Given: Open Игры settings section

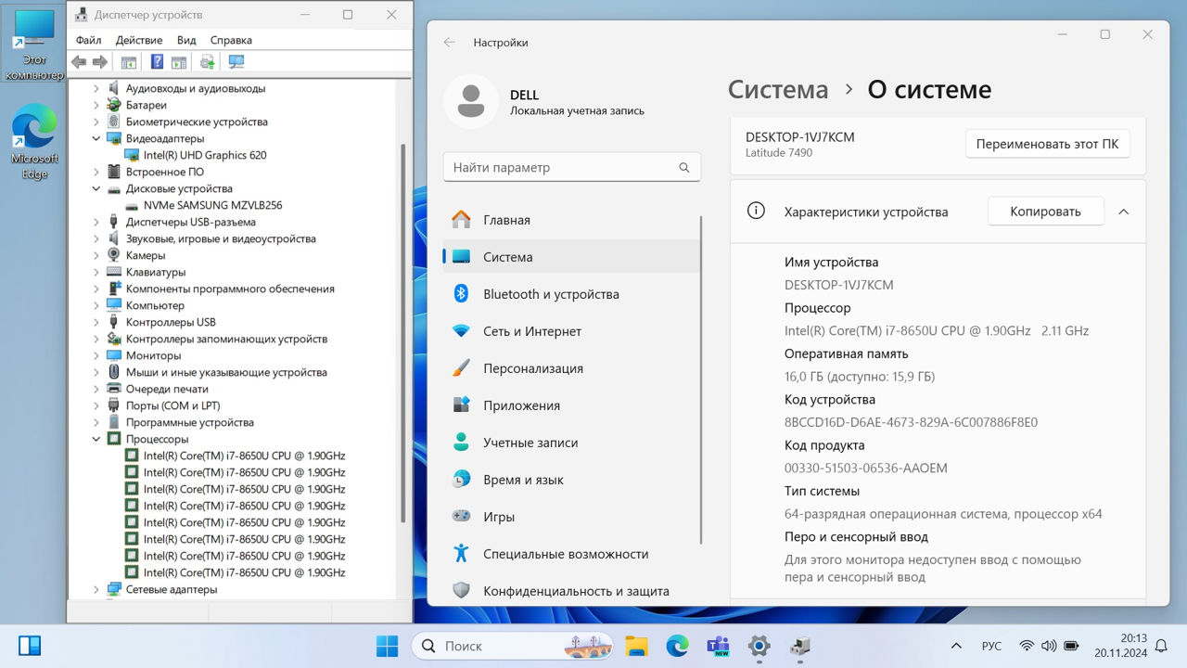Looking at the screenshot, I should tap(571, 517).
